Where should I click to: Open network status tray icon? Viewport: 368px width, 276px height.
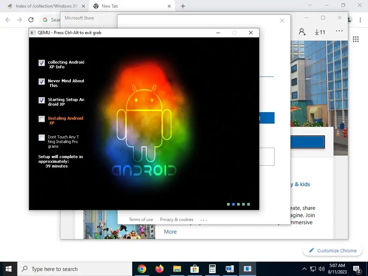(313, 269)
